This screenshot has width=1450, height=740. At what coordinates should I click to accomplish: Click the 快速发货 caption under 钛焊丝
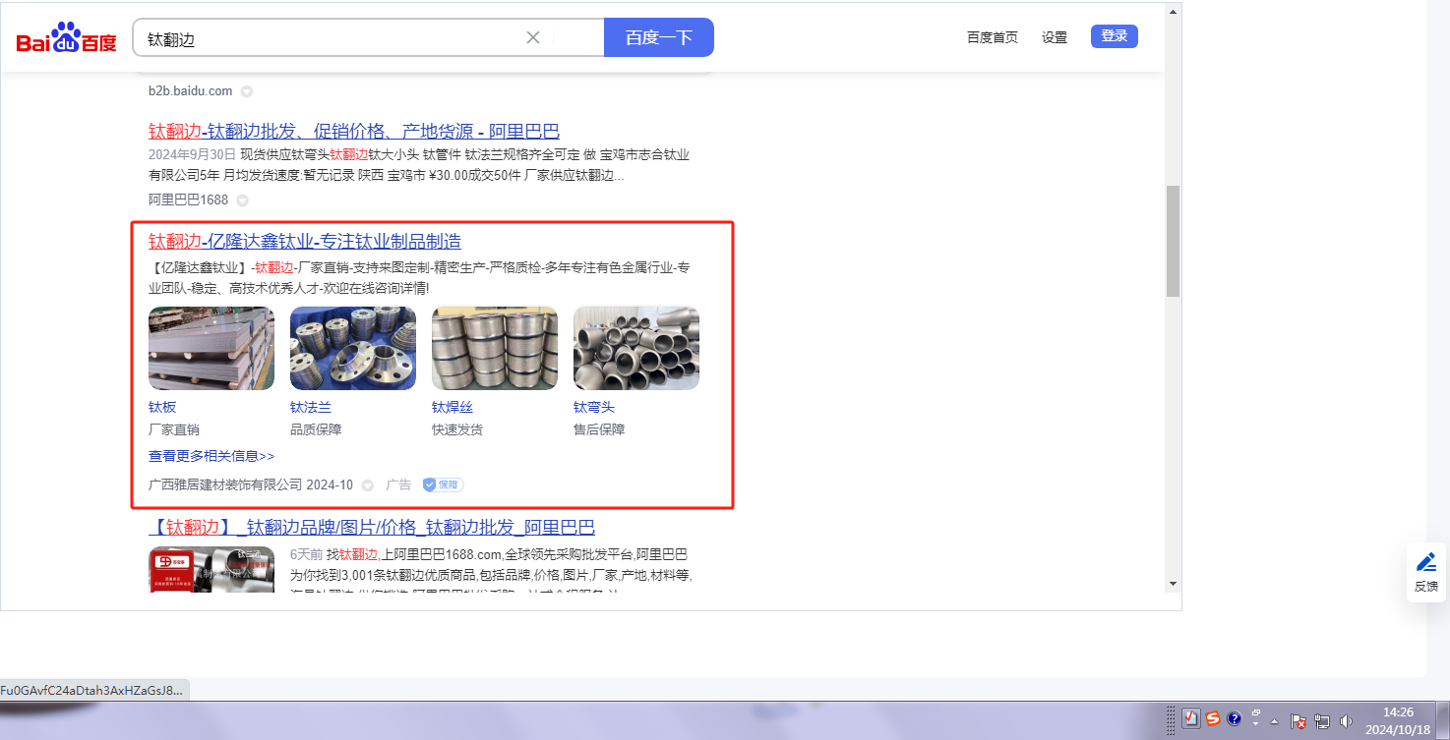pos(457,429)
